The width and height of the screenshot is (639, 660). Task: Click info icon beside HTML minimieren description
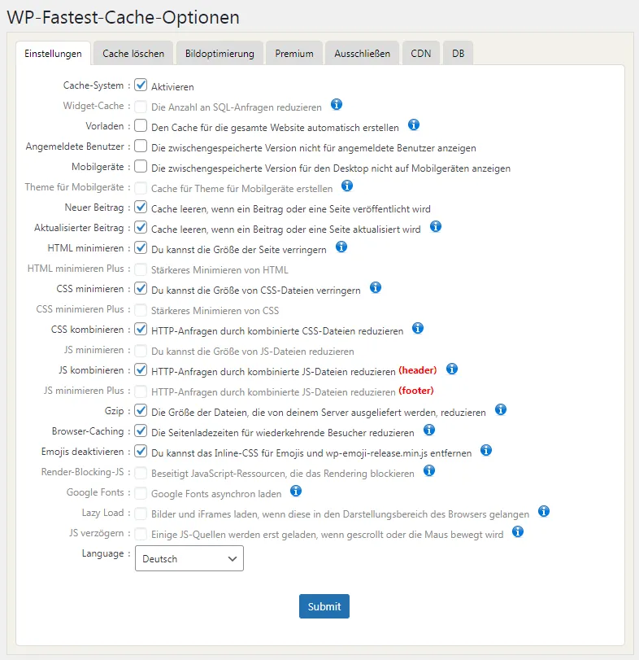[341, 247]
